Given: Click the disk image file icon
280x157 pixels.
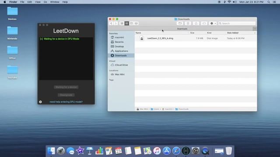Looking at the screenshot, I should pos(142,38).
